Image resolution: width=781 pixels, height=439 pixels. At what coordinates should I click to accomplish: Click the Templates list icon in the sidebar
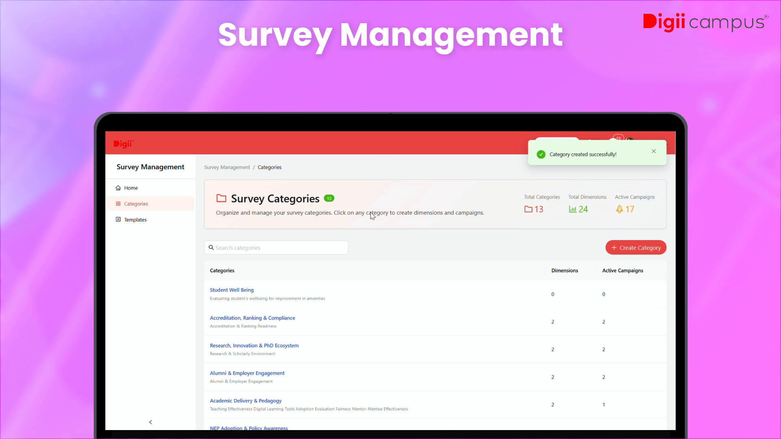tap(118, 219)
